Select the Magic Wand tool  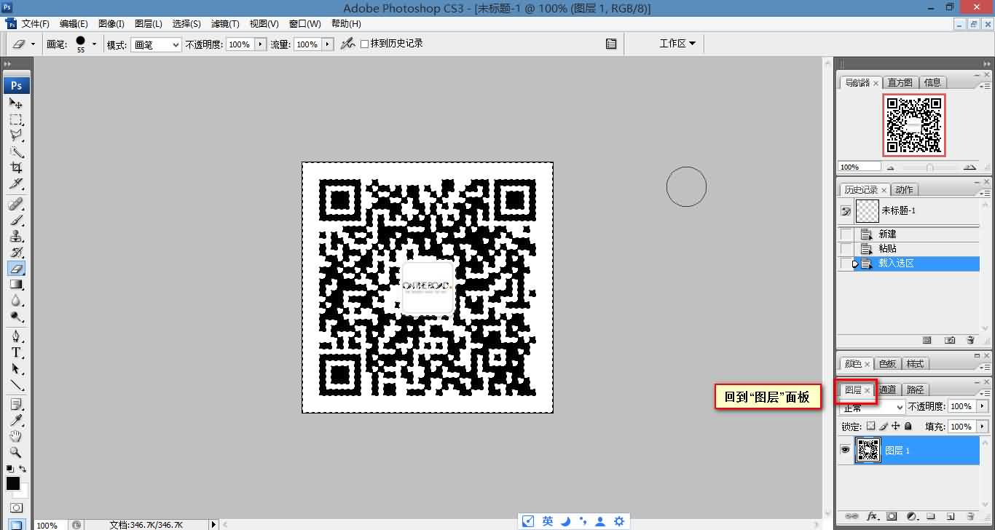click(16, 152)
